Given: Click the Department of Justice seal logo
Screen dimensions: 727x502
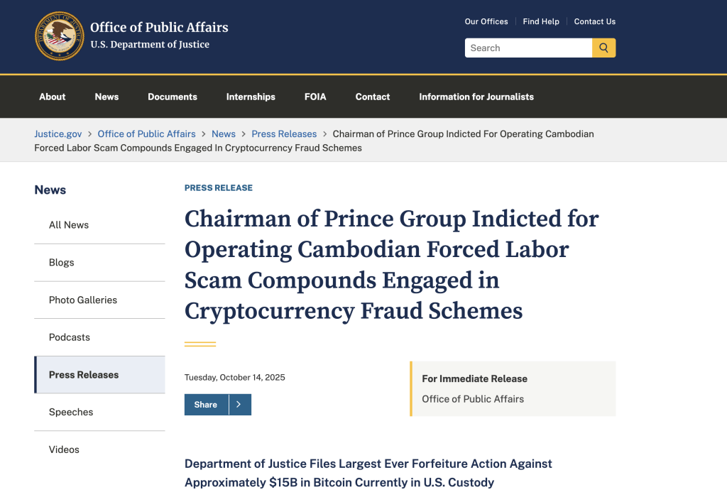Looking at the screenshot, I should click(60, 36).
